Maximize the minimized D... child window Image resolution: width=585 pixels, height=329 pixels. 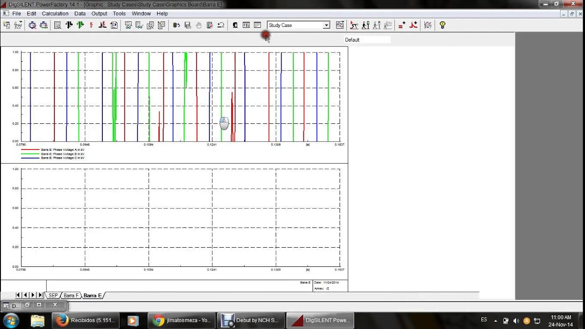click(39, 305)
